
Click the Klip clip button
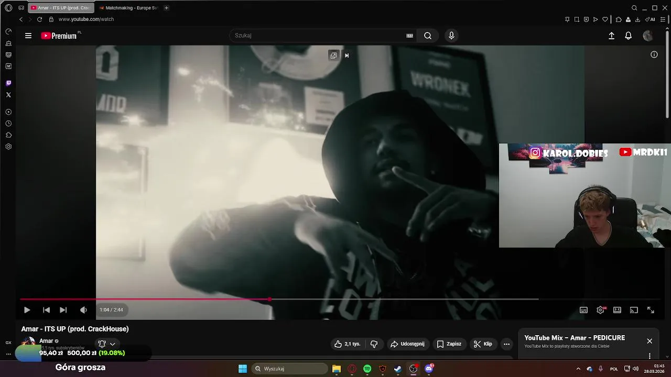tap(483, 344)
